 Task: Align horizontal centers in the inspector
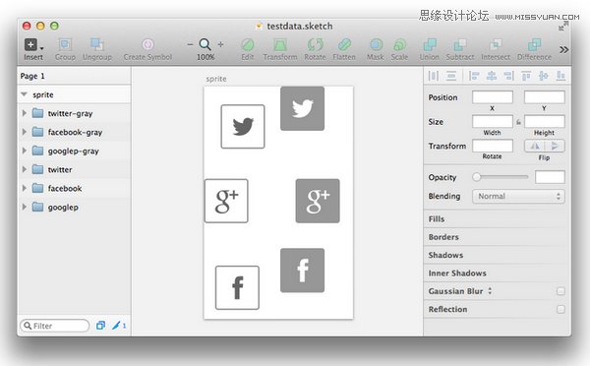tap(492, 76)
